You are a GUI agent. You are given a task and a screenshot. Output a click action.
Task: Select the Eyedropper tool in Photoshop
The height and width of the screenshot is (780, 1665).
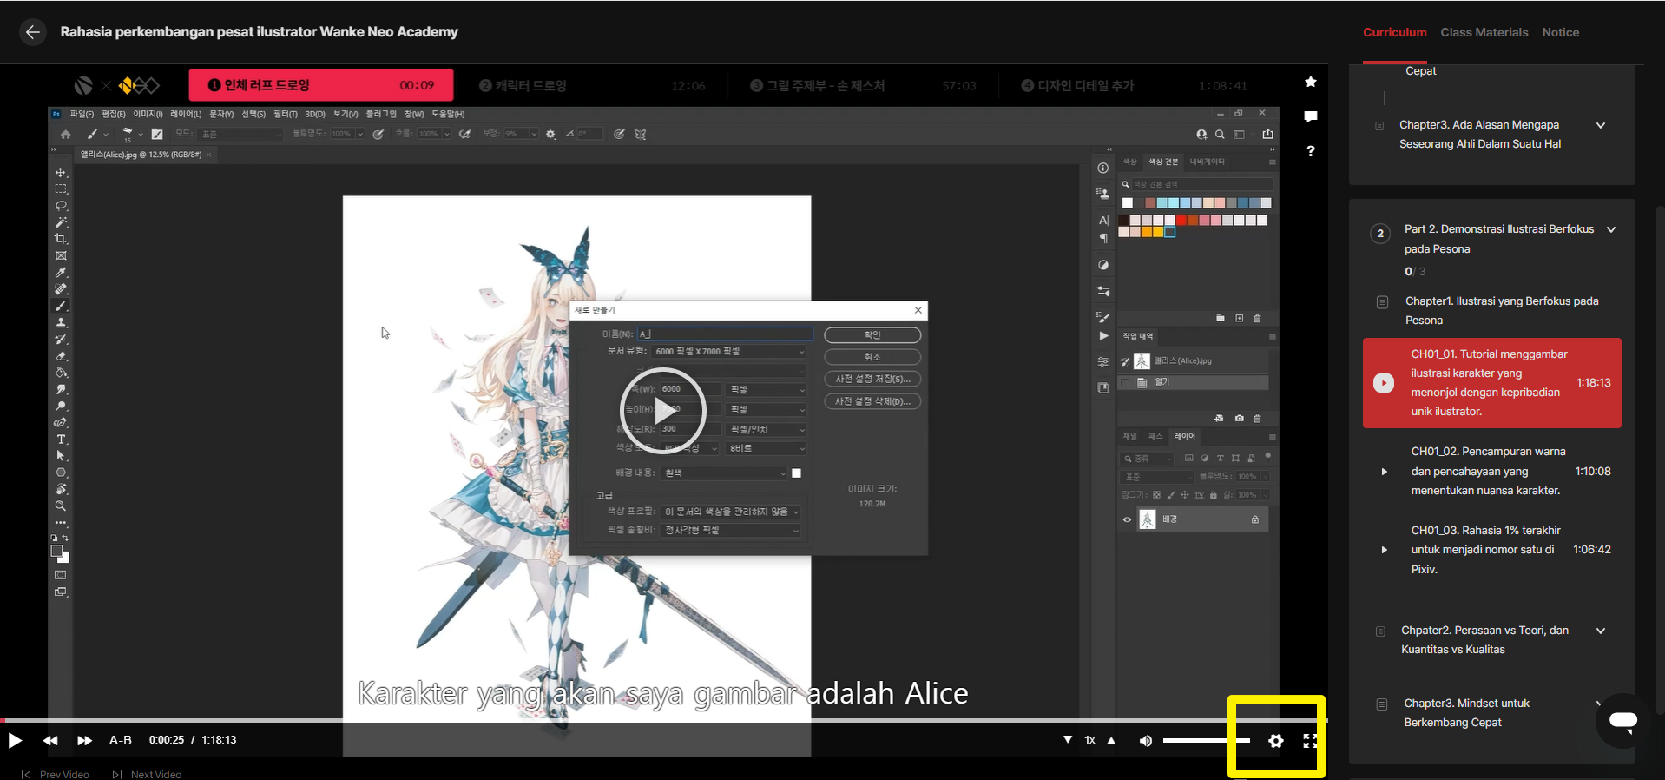(61, 273)
